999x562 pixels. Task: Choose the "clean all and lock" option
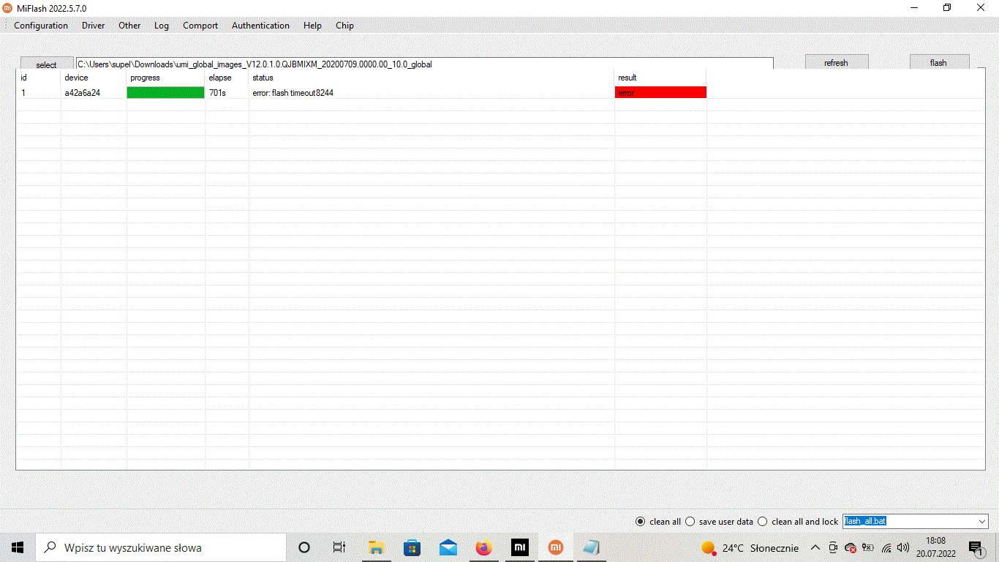coord(763,522)
